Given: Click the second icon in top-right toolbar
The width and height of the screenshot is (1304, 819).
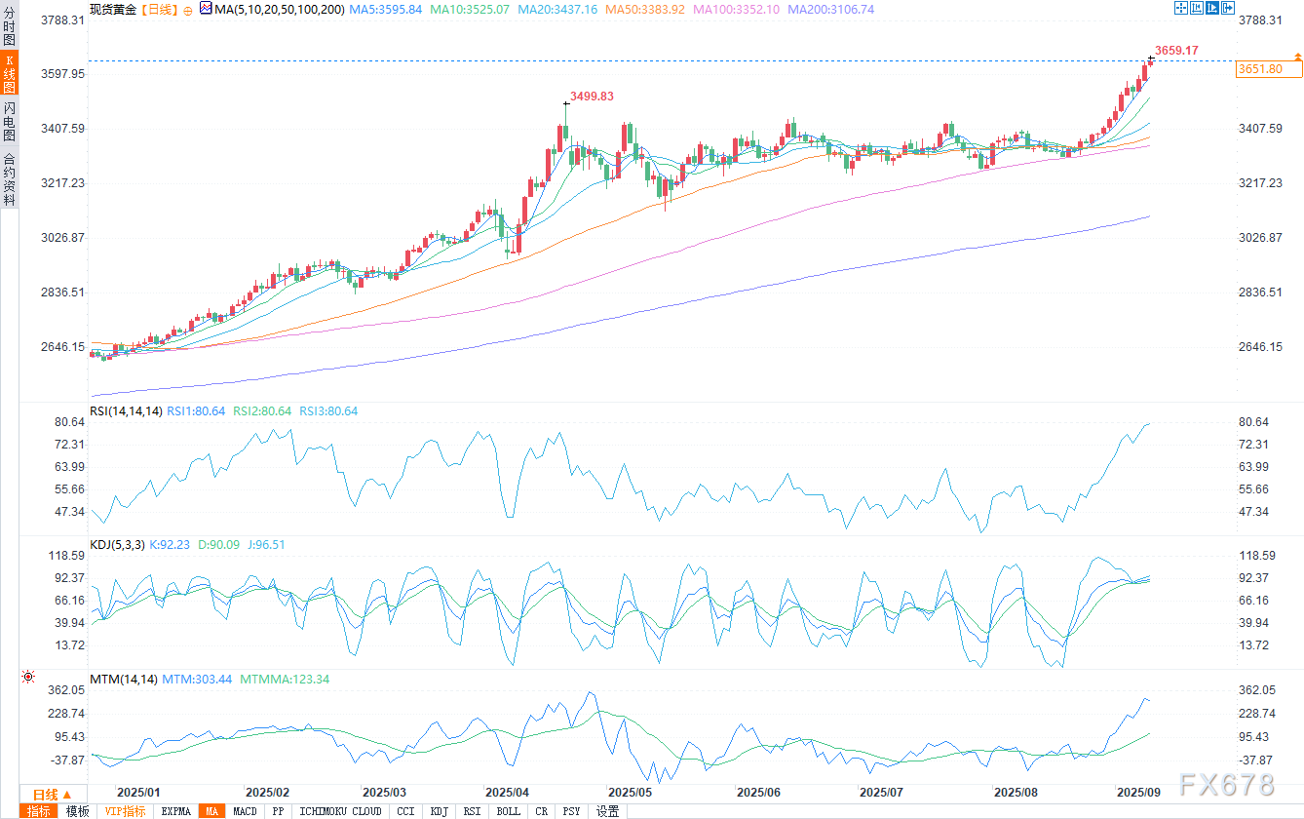Looking at the screenshot, I should 1196,8.
